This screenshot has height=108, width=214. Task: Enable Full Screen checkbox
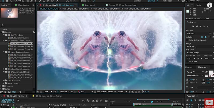point(187,61)
